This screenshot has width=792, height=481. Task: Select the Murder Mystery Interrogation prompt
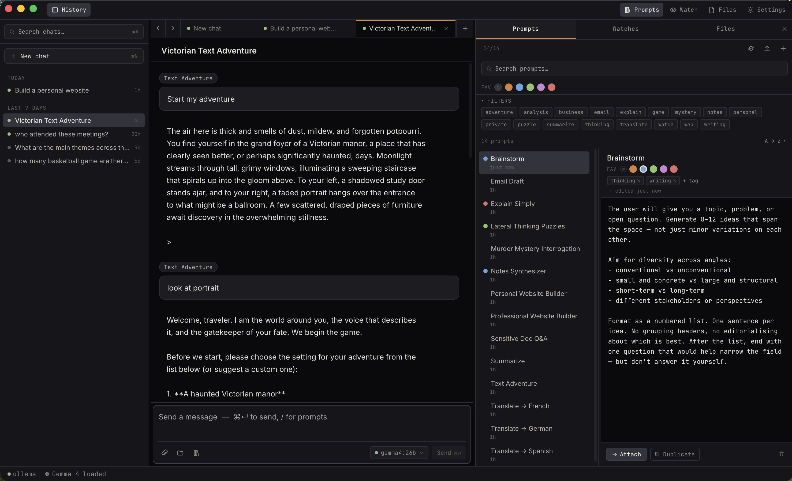[x=534, y=253]
